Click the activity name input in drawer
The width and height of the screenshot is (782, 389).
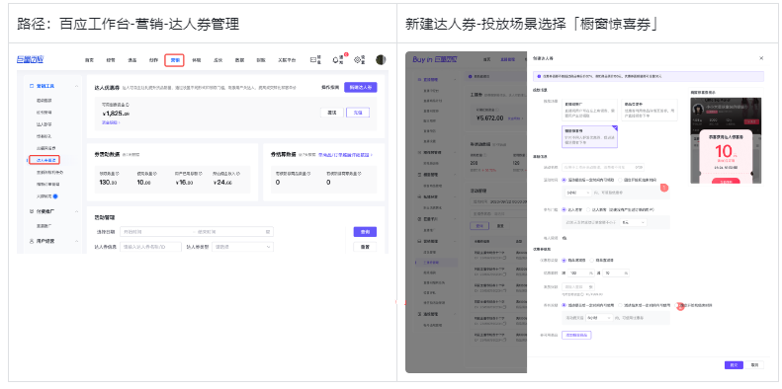pos(603,168)
